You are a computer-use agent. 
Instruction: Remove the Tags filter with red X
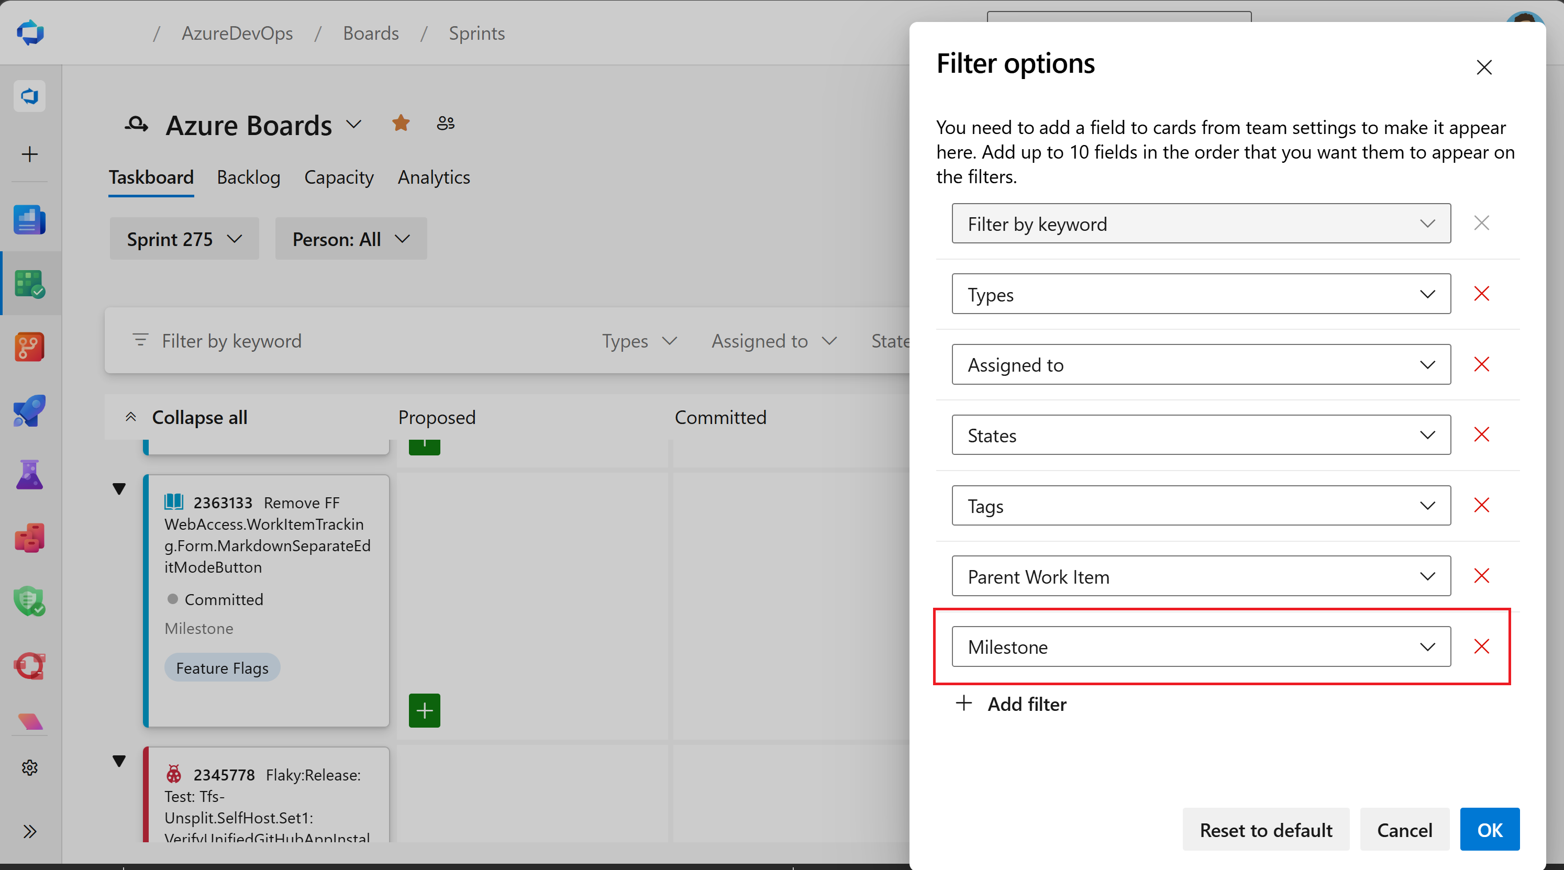1481,505
